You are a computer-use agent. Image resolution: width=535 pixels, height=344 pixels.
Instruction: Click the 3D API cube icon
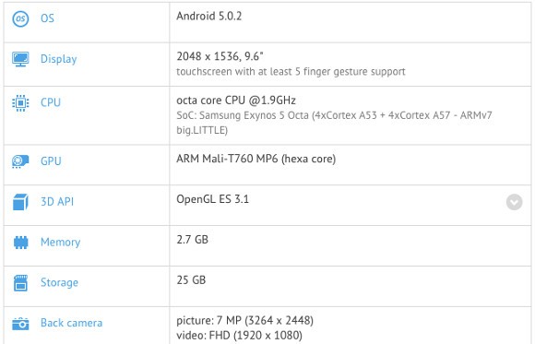[20, 202]
